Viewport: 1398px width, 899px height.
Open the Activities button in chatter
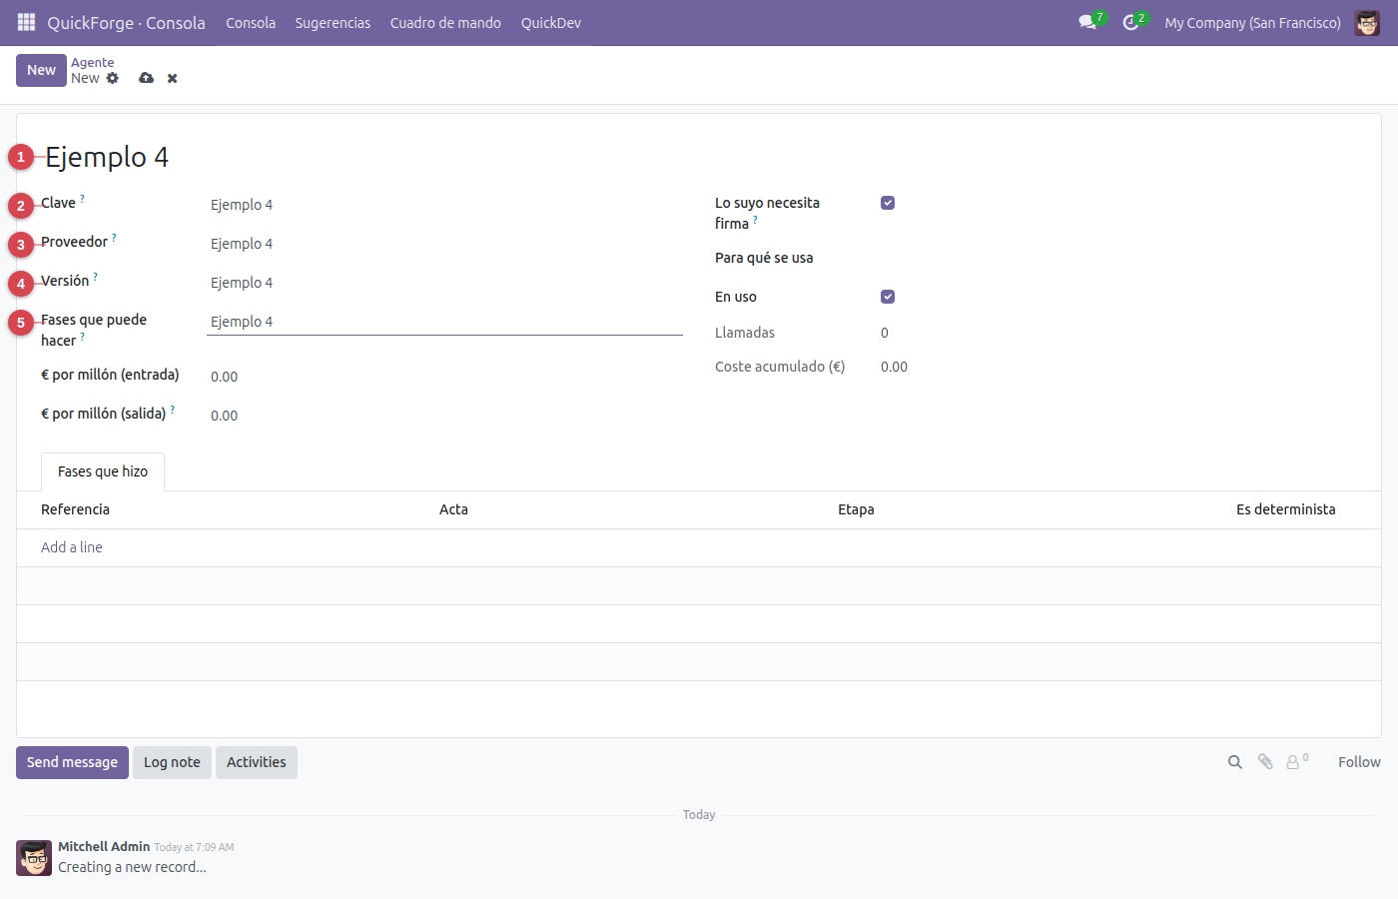pos(256,762)
